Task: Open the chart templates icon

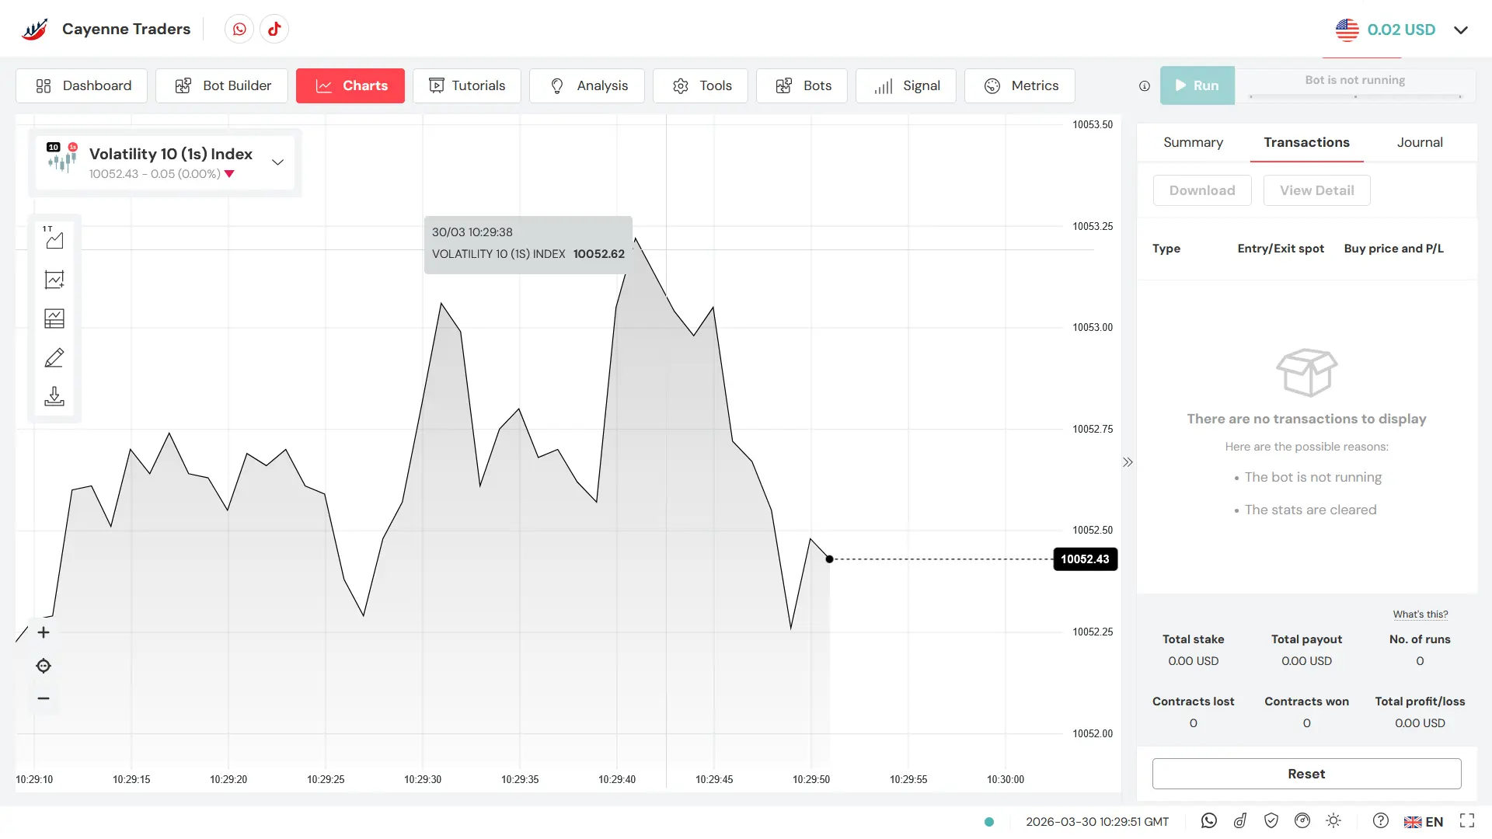Action: coord(54,319)
